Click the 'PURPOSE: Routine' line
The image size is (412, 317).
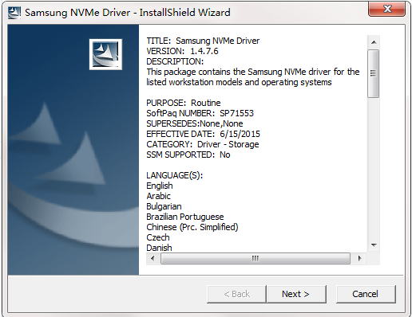pos(184,103)
